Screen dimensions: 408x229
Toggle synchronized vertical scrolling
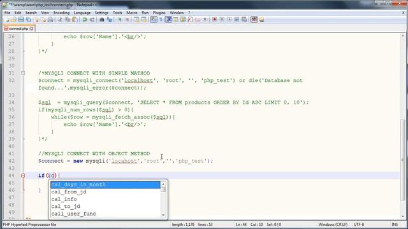coord(136,20)
